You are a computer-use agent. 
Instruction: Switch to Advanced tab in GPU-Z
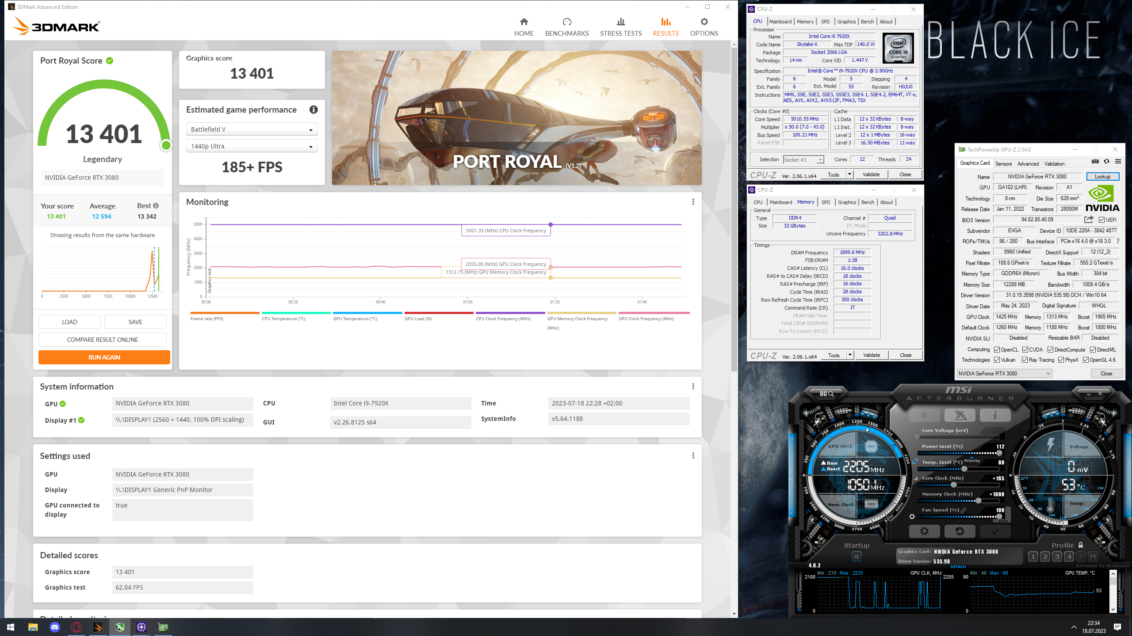pos(1028,164)
